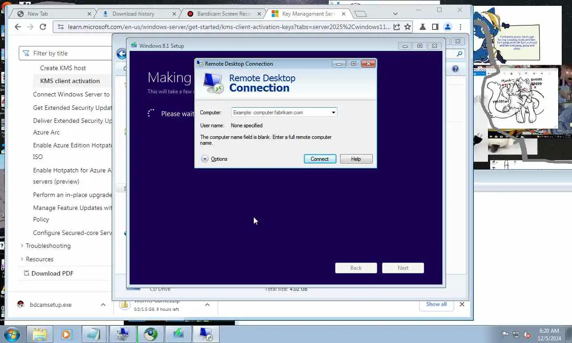Expand the Resources tree section
Viewport: 572px width, 343px height.
(x=22, y=259)
